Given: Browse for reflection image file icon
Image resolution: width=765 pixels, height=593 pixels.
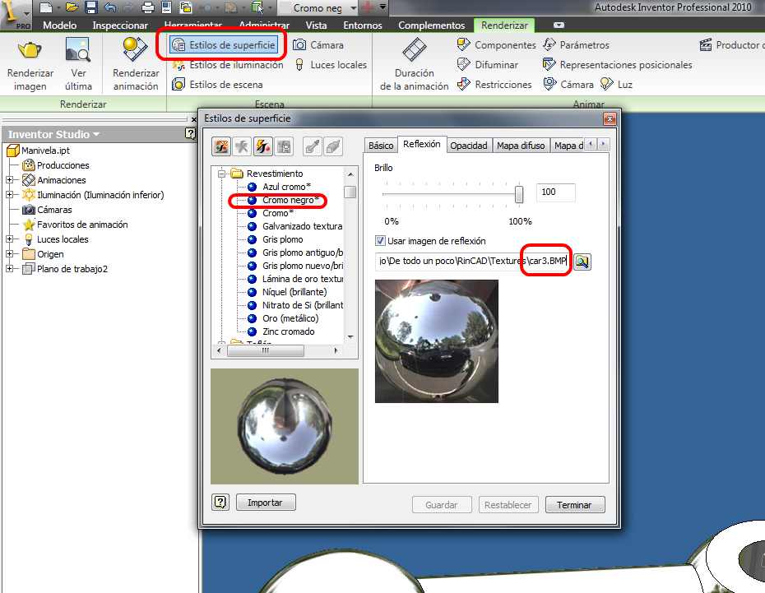Looking at the screenshot, I should [582, 262].
